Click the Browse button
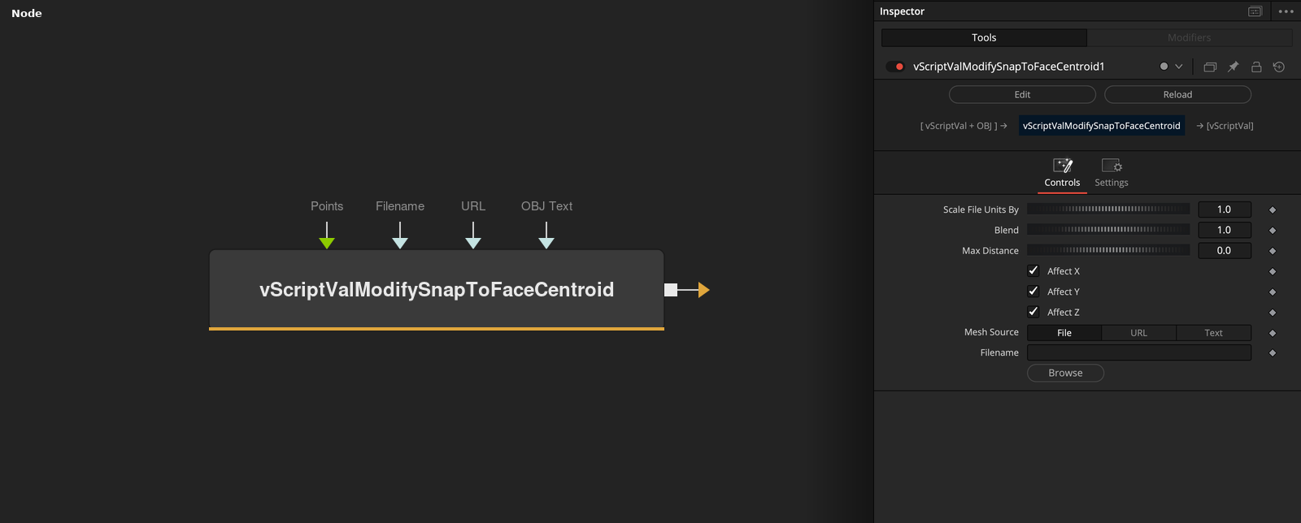 pos(1065,373)
